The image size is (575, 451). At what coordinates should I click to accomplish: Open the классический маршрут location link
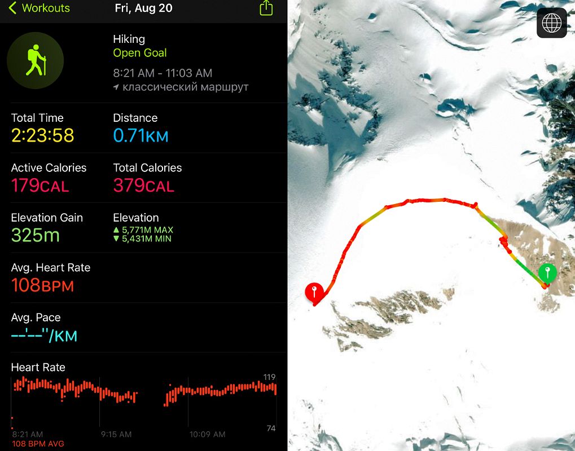185,87
